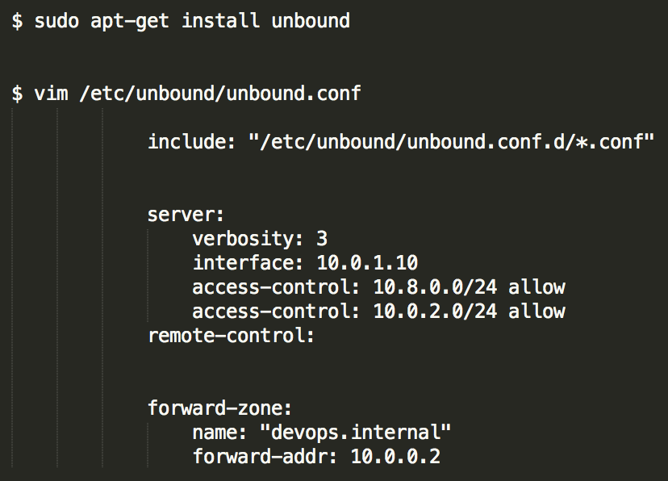Click 'allow' on the 10.0.2.0/24 line

536,312
